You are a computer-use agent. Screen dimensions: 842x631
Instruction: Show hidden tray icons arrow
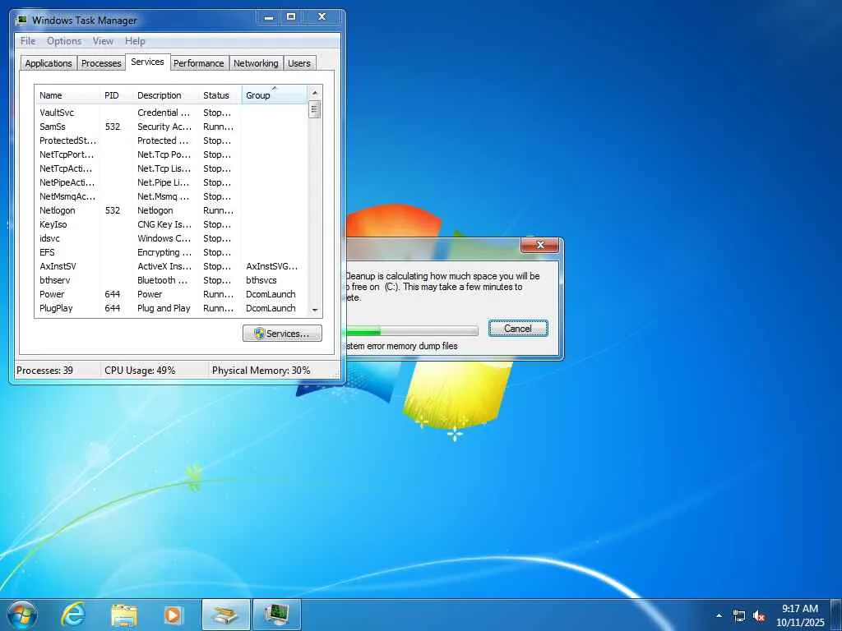[719, 615]
